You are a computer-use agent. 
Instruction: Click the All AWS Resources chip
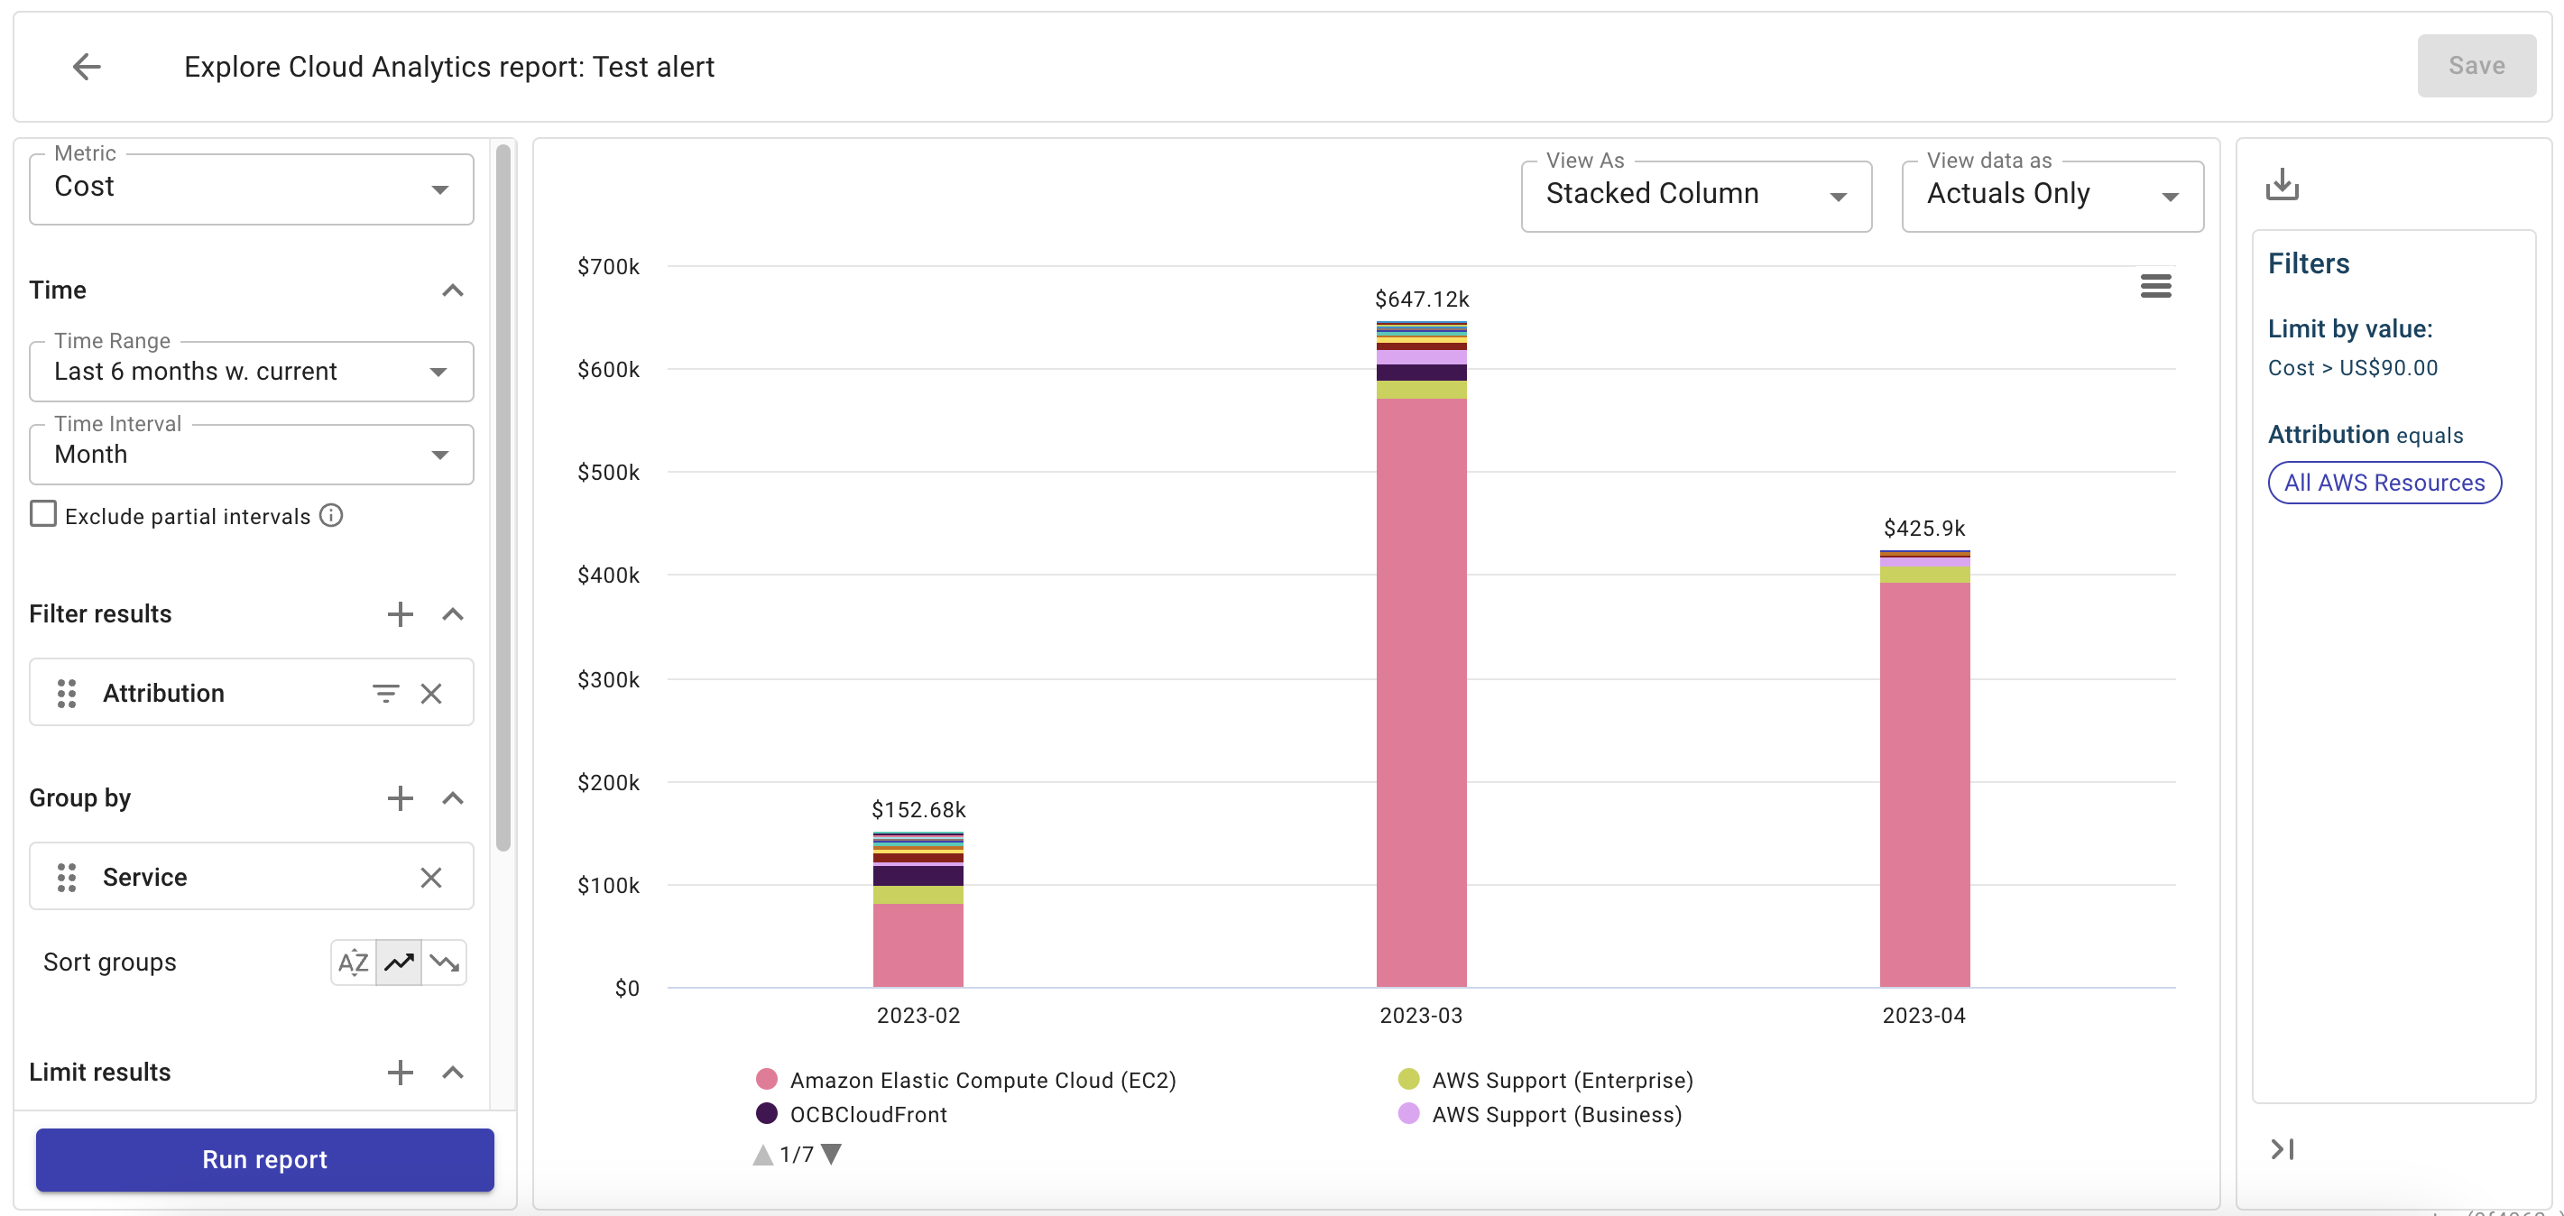coord(2384,483)
